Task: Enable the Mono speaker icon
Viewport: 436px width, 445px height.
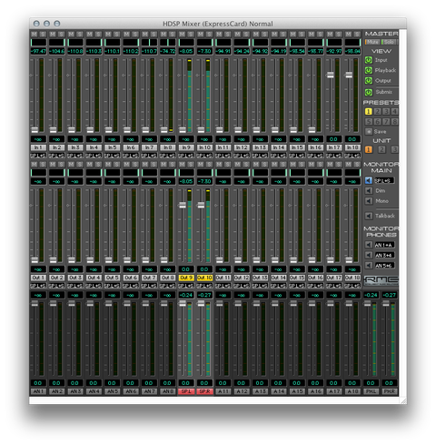Action: (369, 201)
